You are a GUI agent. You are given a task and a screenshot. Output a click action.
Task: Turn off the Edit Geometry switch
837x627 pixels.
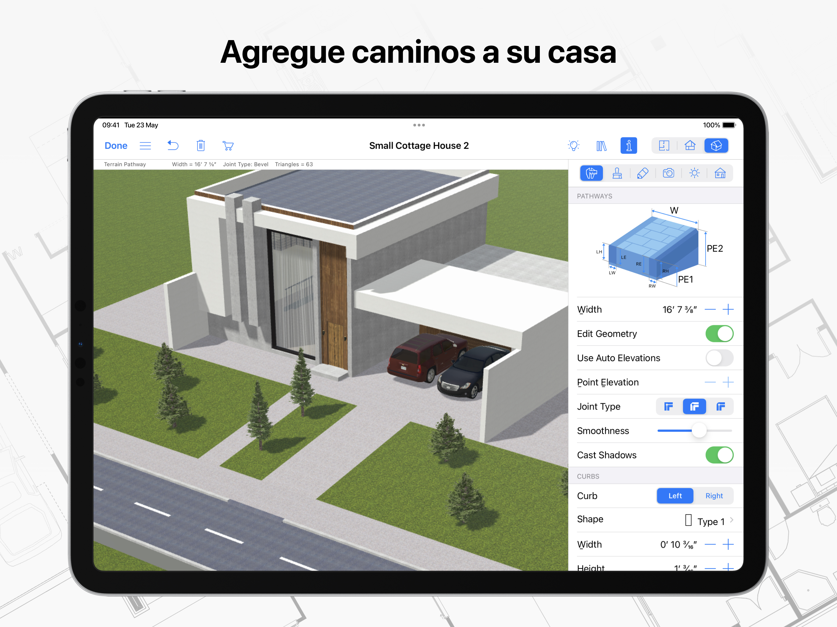coord(719,333)
